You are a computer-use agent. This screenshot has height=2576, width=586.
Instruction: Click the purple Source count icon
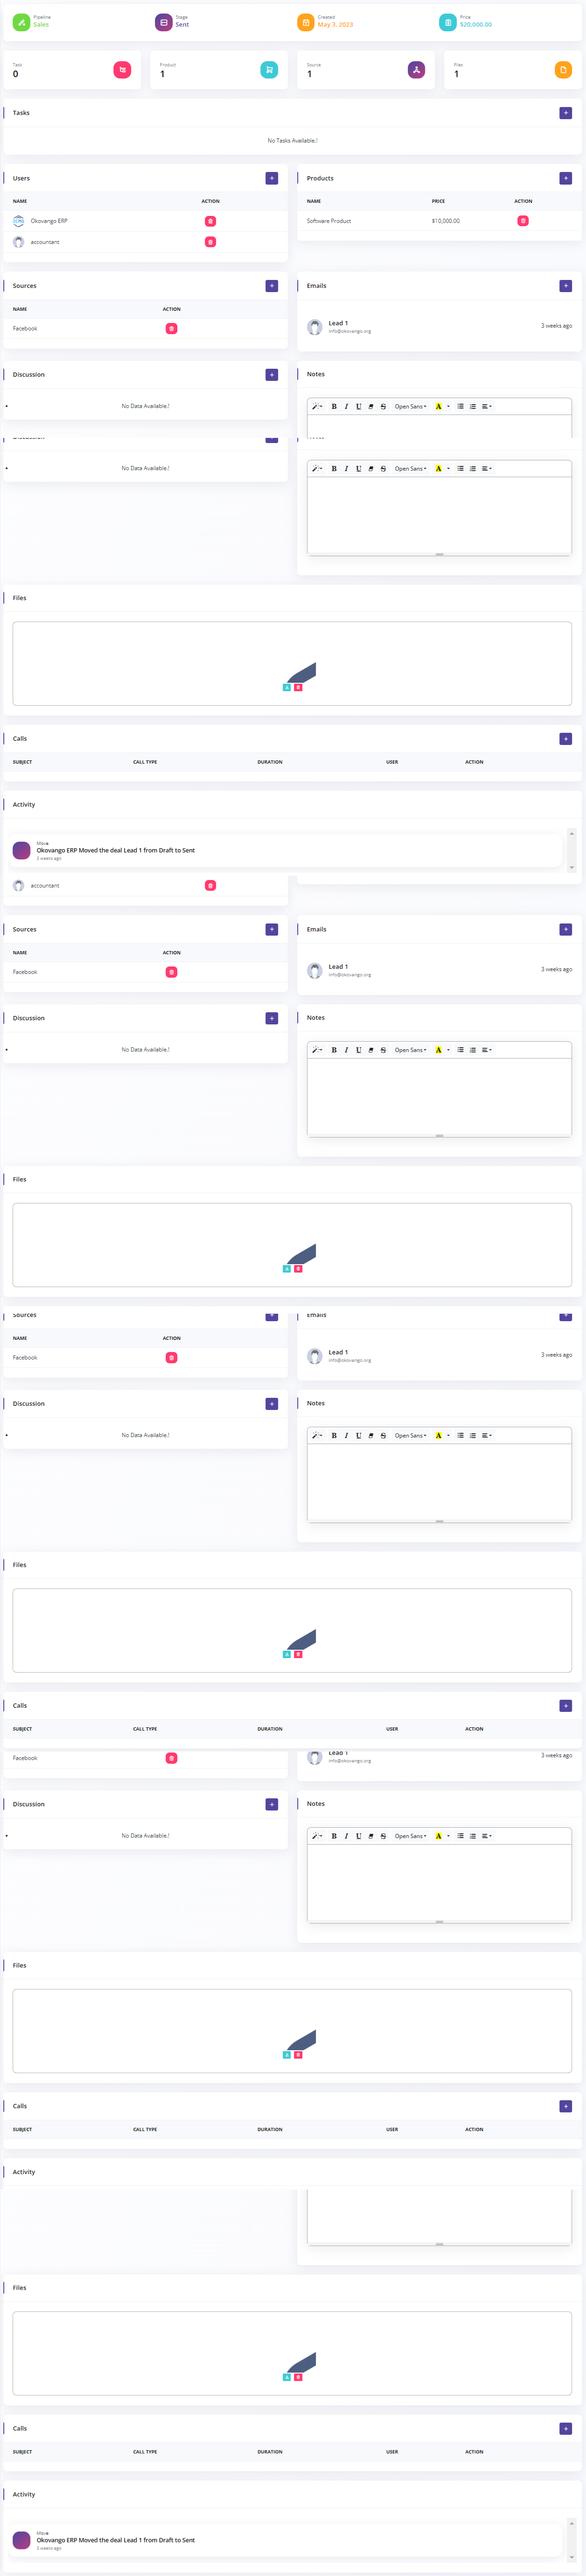tap(416, 70)
